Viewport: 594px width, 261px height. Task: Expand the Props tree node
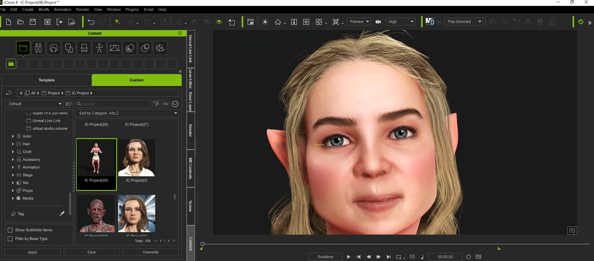13,191
